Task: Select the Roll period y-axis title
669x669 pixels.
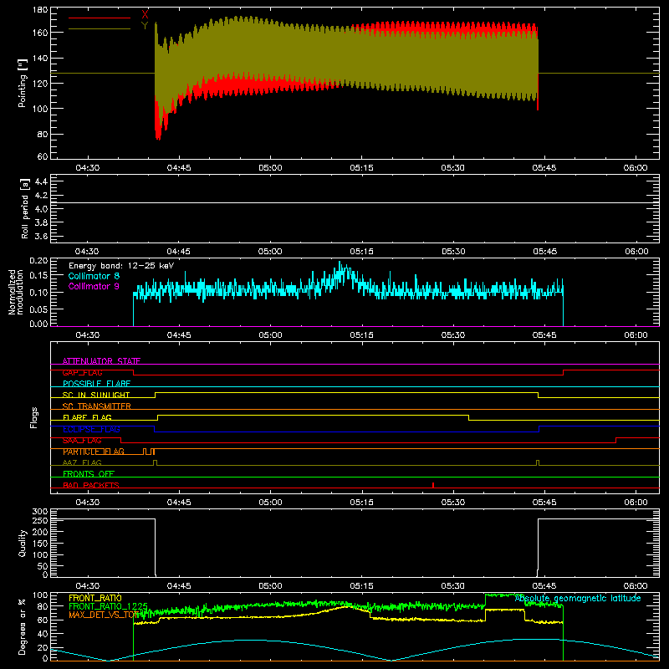Action: point(25,208)
